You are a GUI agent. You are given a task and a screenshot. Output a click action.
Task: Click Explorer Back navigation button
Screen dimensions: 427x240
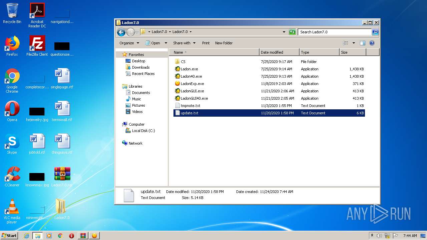121,32
